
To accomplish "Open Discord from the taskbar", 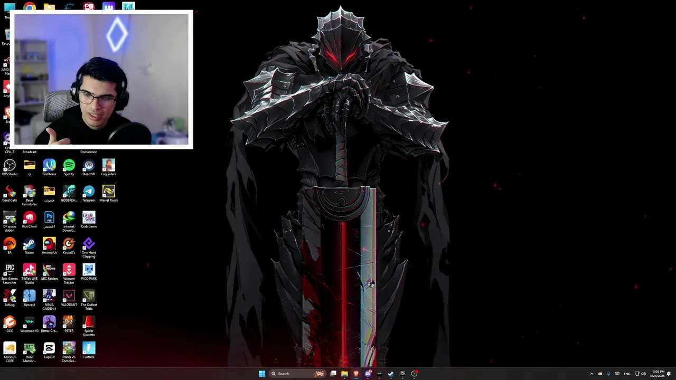I will [x=368, y=374].
